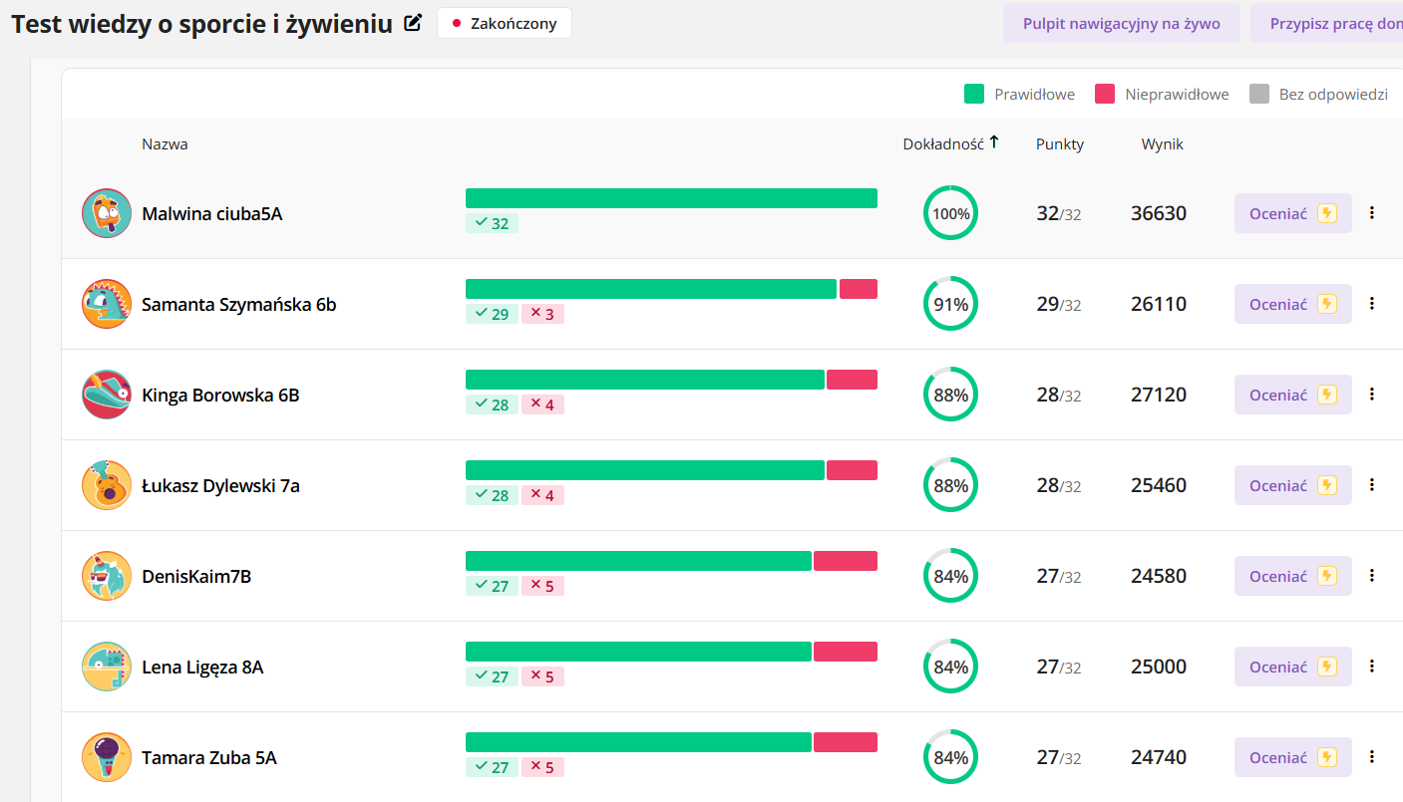The width and height of the screenshot is (1403, 802).
Task: Open kebab menu in Tamara Zuba row
Action: (1372, 757)
